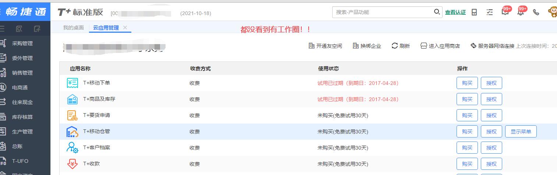Image resolution: width=557 pixels, height=175 pixels.
Task: Open the 委外管理 sidebar module icon
Action: tap(3, 58)
